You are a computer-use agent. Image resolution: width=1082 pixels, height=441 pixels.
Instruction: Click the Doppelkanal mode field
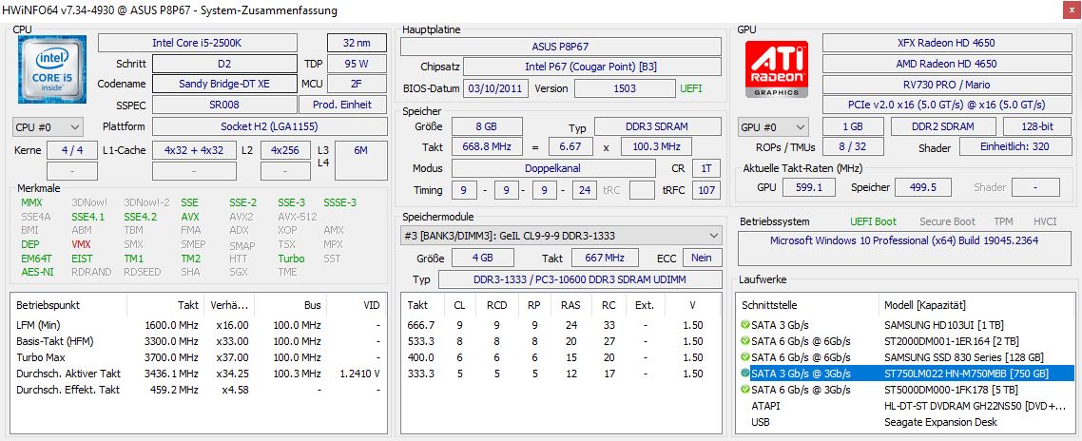pyautogui.click(x=553, y=168)
